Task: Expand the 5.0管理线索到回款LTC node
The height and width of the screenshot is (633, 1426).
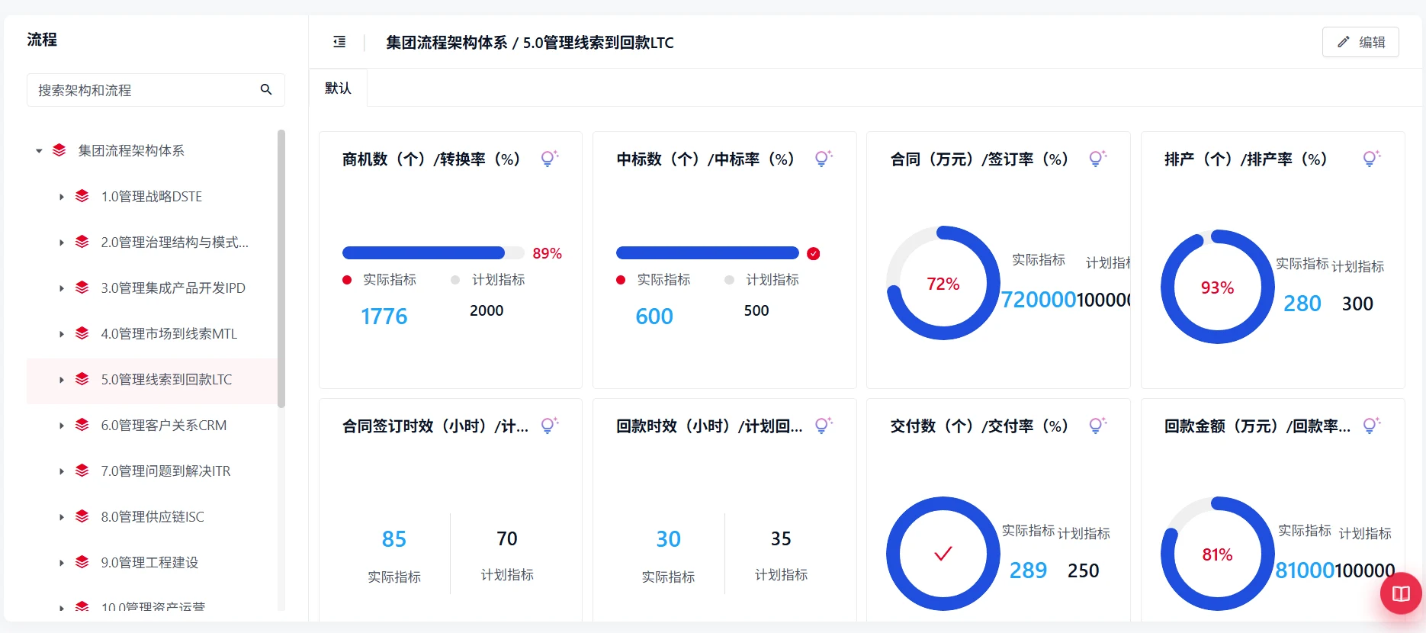Action: coord(62,380)
